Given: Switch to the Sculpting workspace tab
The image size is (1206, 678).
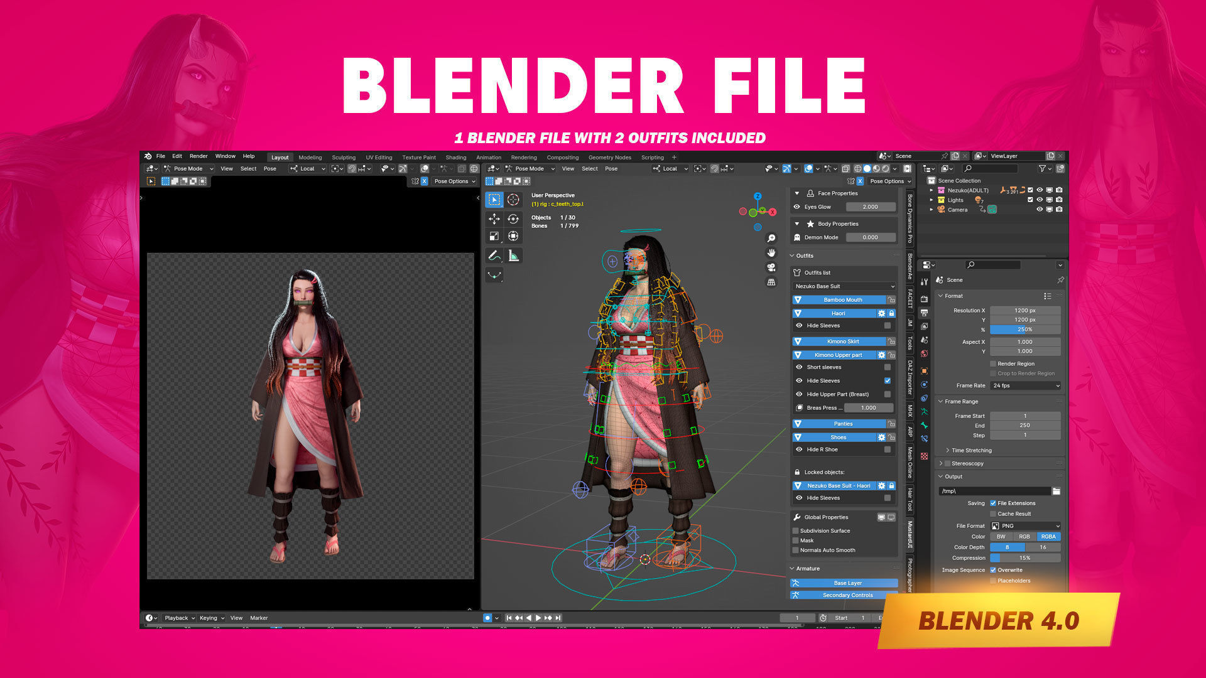Looking at the screenshot, I should tap(344, 158).
